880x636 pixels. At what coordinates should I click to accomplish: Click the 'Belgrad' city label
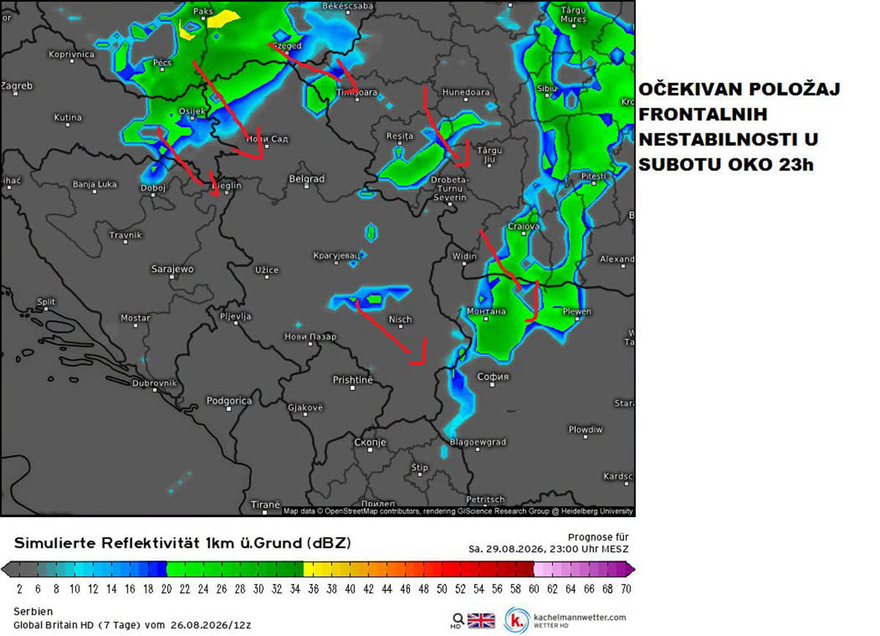(307, 179)
